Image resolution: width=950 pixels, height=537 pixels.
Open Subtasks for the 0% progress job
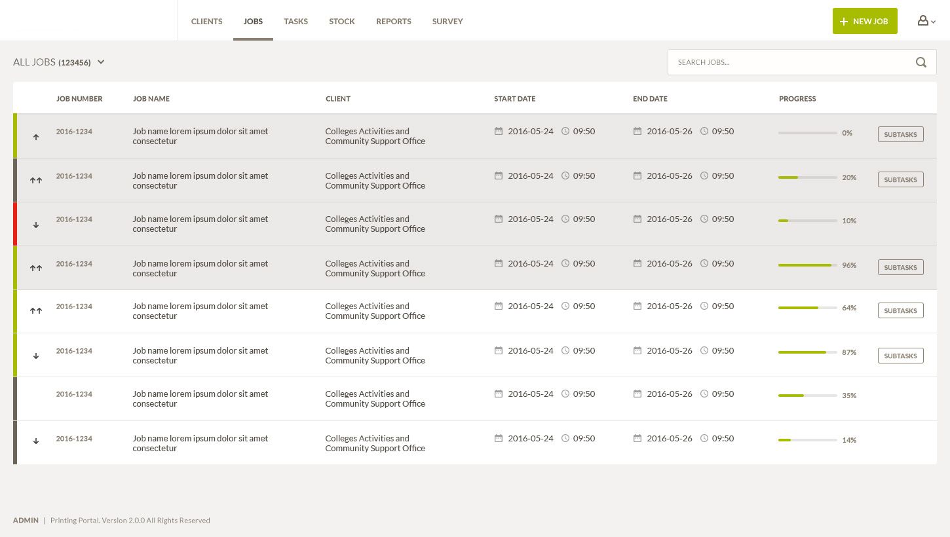900,134
